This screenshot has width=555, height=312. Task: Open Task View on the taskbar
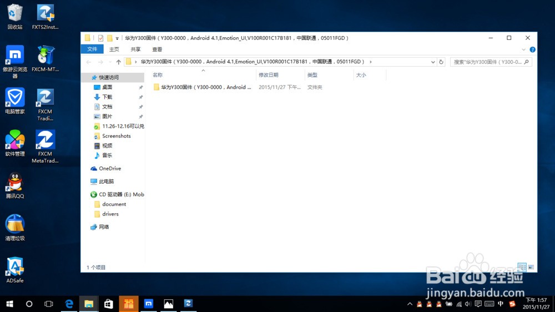click(48, 304)
